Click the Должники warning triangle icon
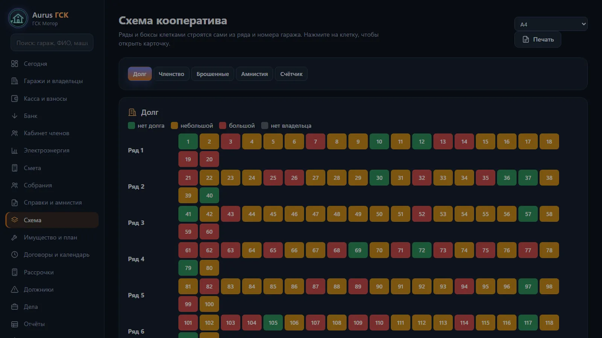The height and width of the screenshot is (338, 602). coord(15,290)
